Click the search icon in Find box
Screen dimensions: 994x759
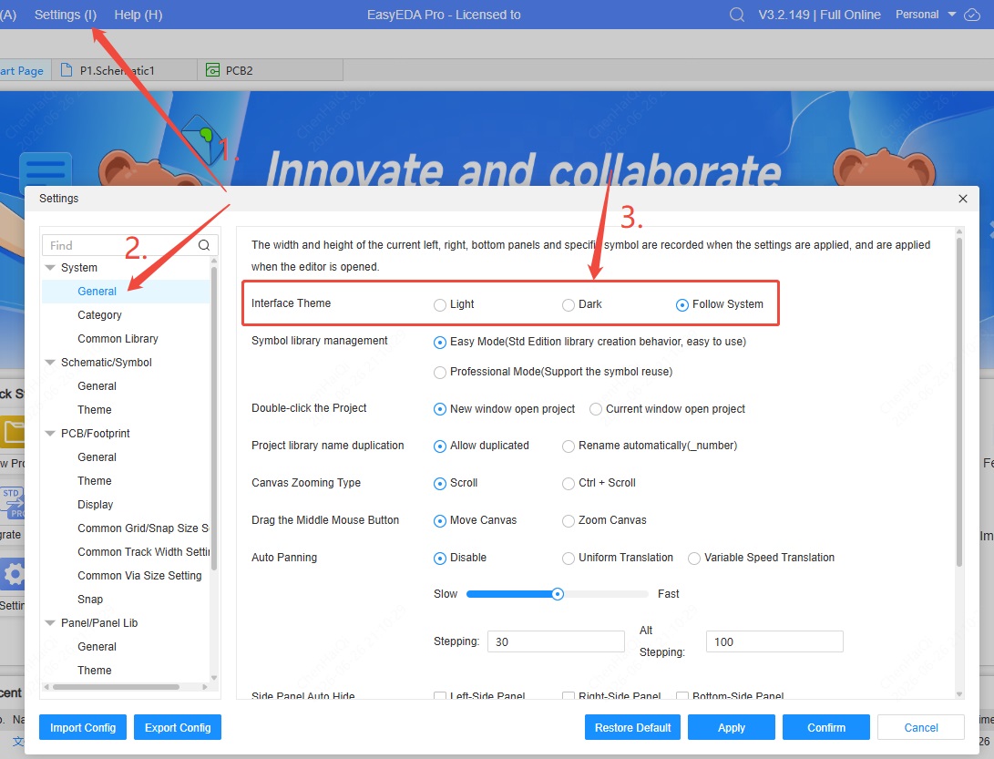coord(204,245)
